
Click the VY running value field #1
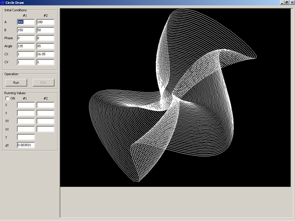(x=26, y=129)
